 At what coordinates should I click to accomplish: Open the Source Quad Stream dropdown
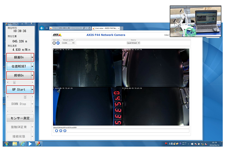(x=133, y=43)
